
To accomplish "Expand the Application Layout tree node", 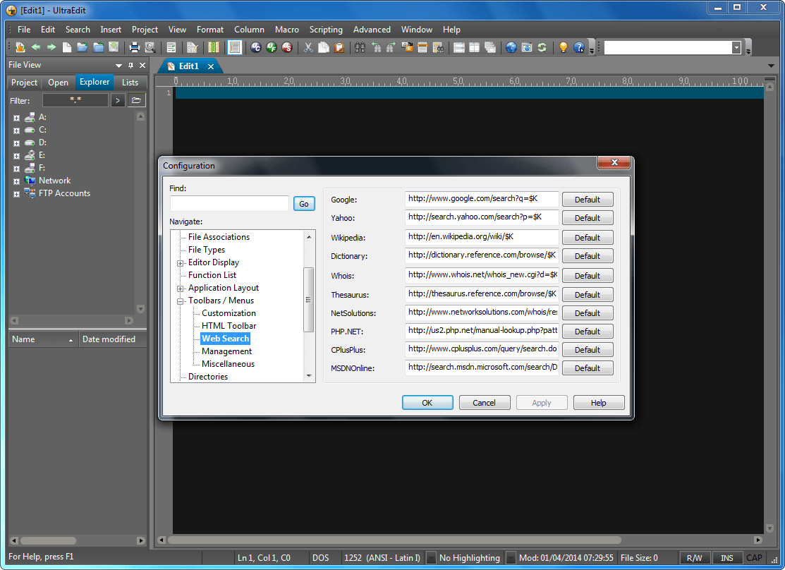I will coord(180,288).
